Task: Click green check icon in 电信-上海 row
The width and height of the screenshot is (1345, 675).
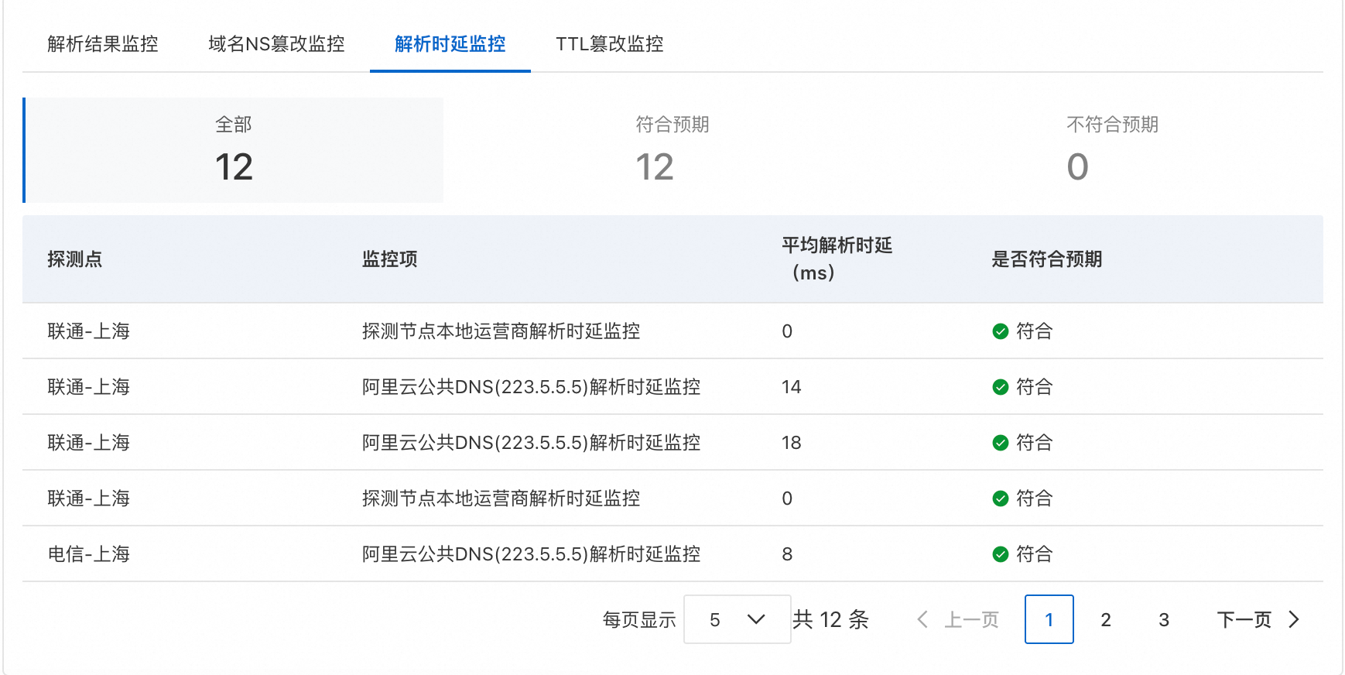Action: (x=1000, y=554)
